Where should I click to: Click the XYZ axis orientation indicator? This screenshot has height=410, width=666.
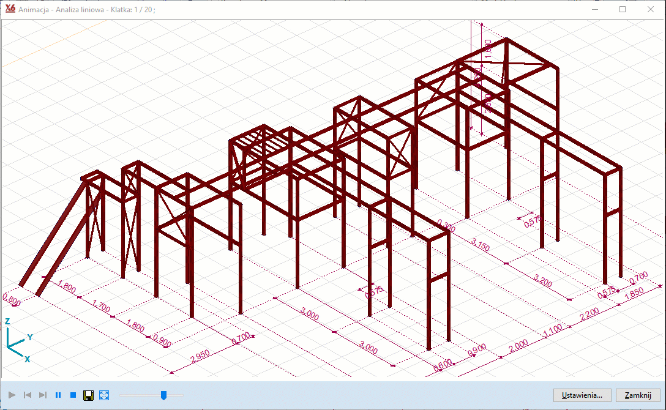point(17,340)
